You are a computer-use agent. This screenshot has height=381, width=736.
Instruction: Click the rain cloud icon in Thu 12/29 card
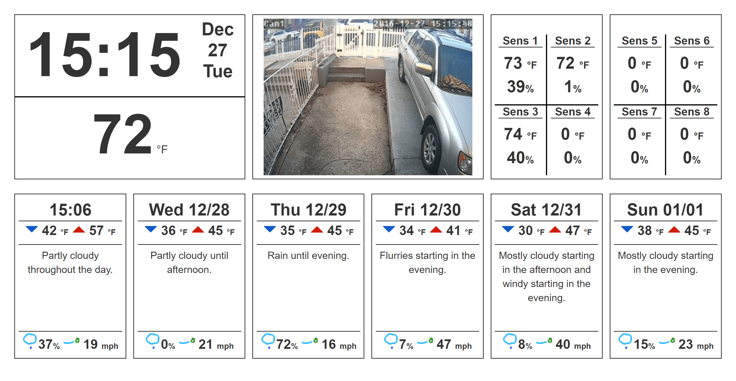point(268,341)
